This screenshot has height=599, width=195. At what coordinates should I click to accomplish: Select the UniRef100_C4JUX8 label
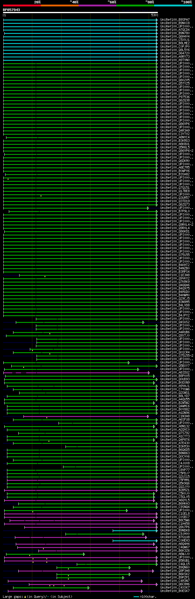point(175,463)
